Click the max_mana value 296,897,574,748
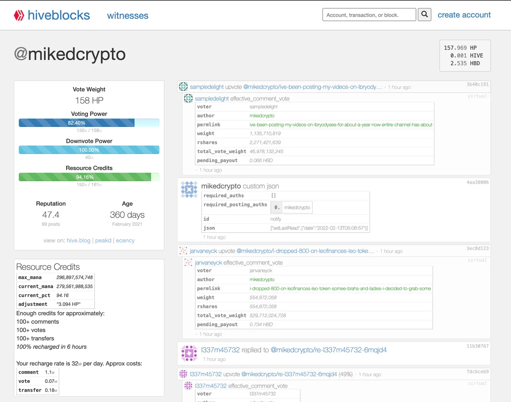Image resolution: width=511 pixels, height=402 pixels. coord(75,277)
